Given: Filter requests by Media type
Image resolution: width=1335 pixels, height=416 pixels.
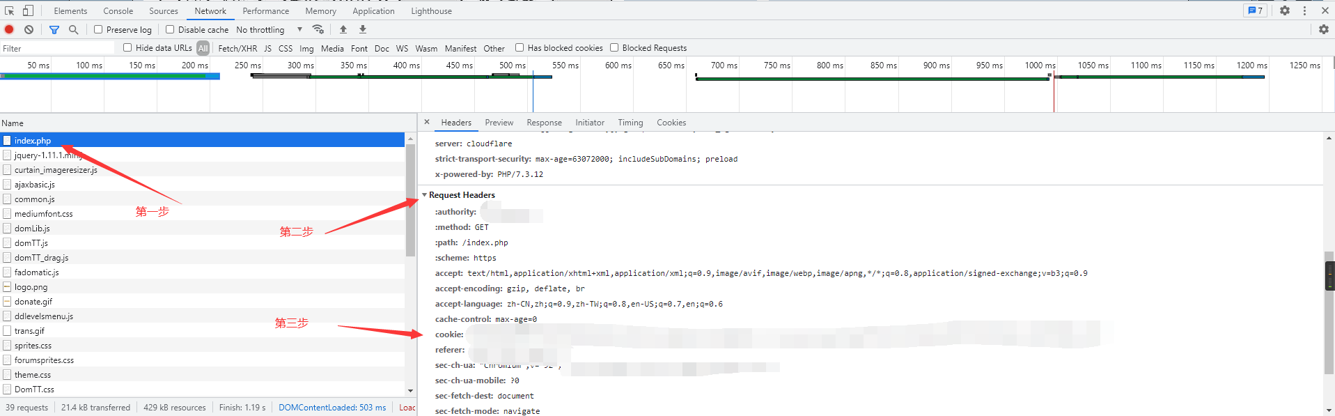Looking at the screenshot, I should pos(332,48).
